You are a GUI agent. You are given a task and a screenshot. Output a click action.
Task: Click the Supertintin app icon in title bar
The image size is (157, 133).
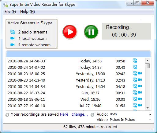(x=6, y=5)
